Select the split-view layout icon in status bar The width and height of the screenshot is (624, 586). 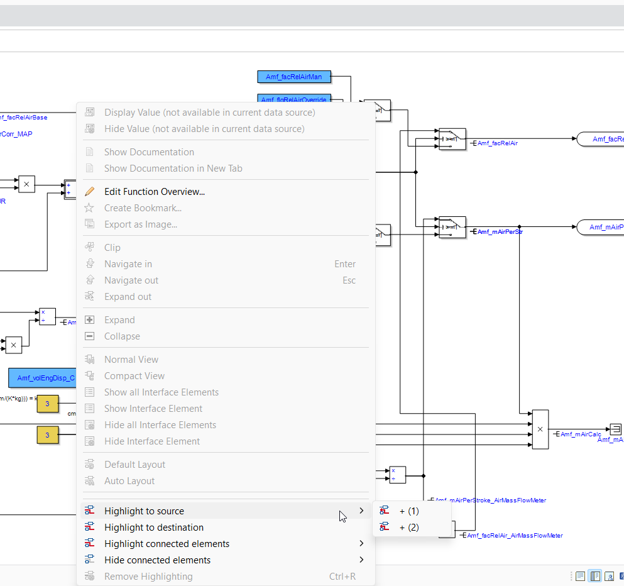coord(594,575)
